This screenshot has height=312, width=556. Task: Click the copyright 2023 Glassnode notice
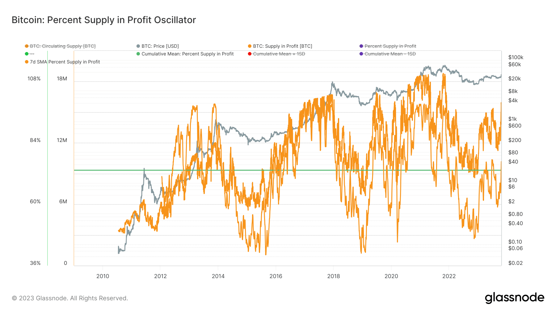[70, 298]
